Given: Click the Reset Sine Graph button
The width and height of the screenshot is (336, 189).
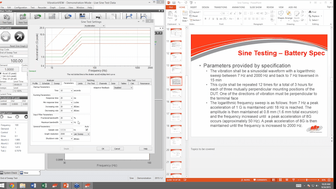Looking at the screenshot, I should 14,46.
